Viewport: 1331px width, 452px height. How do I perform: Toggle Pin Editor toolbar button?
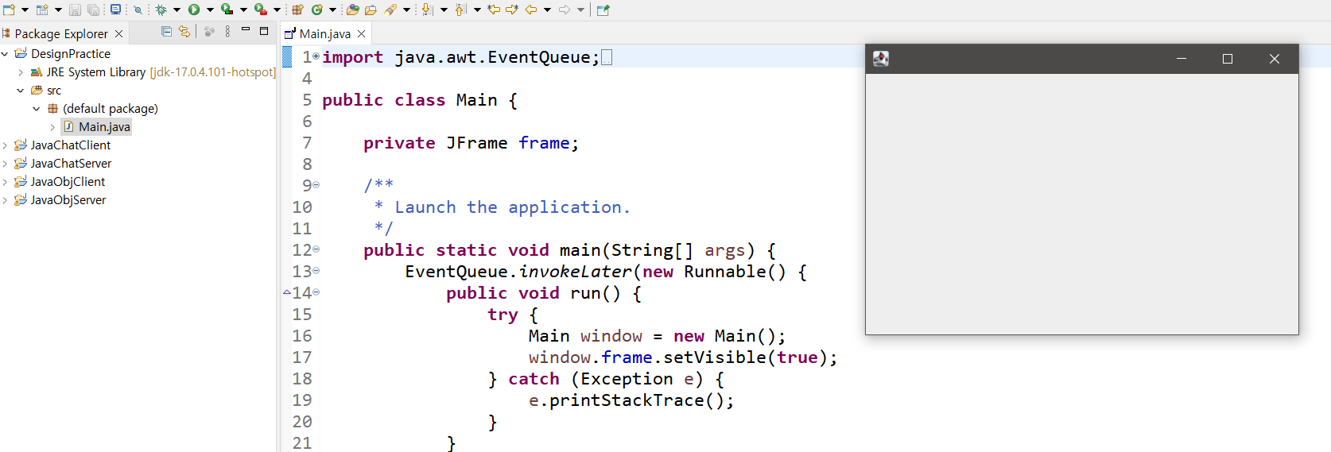[603, 10]
